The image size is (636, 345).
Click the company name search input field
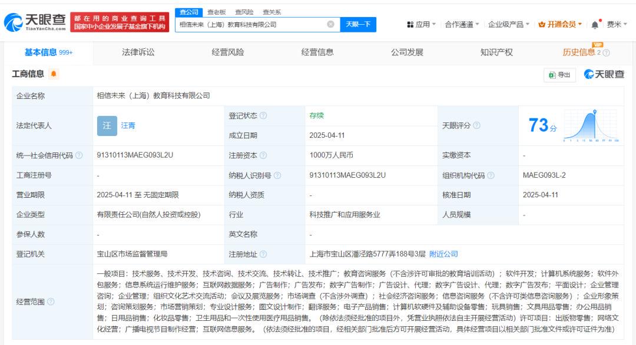pos(251,24)
